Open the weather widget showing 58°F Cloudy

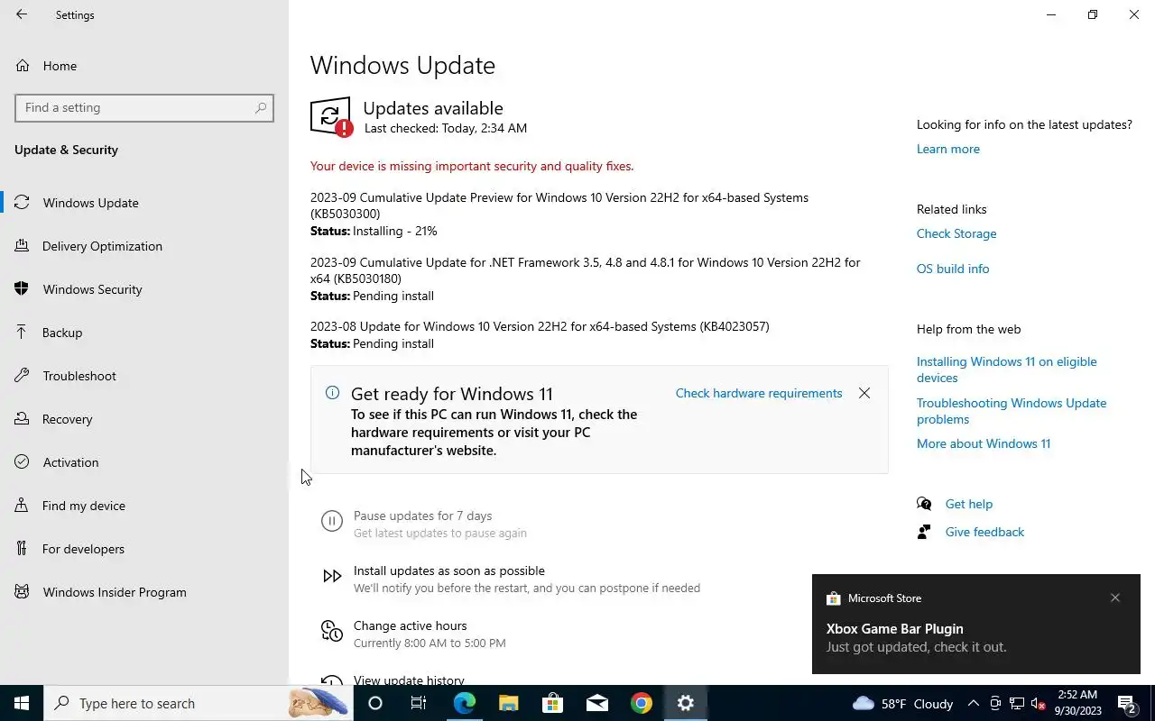click(903, 703)
